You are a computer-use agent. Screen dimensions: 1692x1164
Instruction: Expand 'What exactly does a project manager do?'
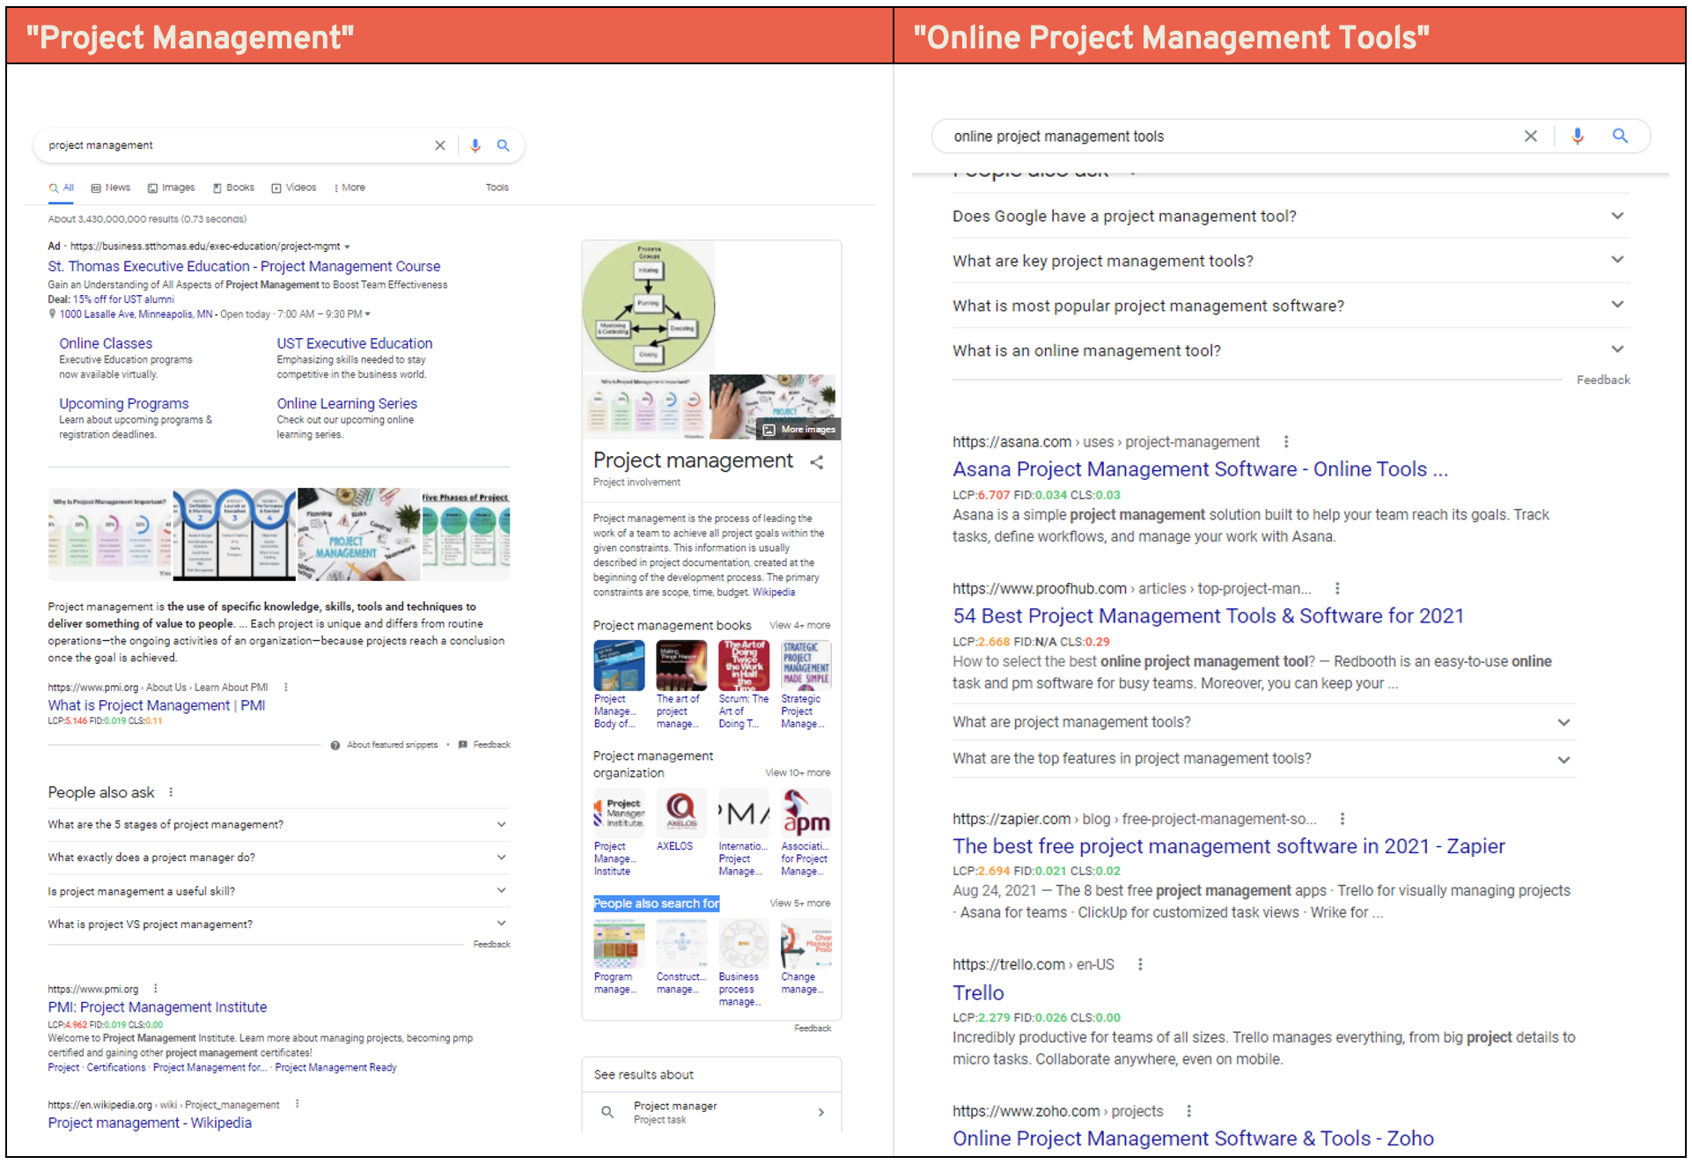click(x=278, y=858)
